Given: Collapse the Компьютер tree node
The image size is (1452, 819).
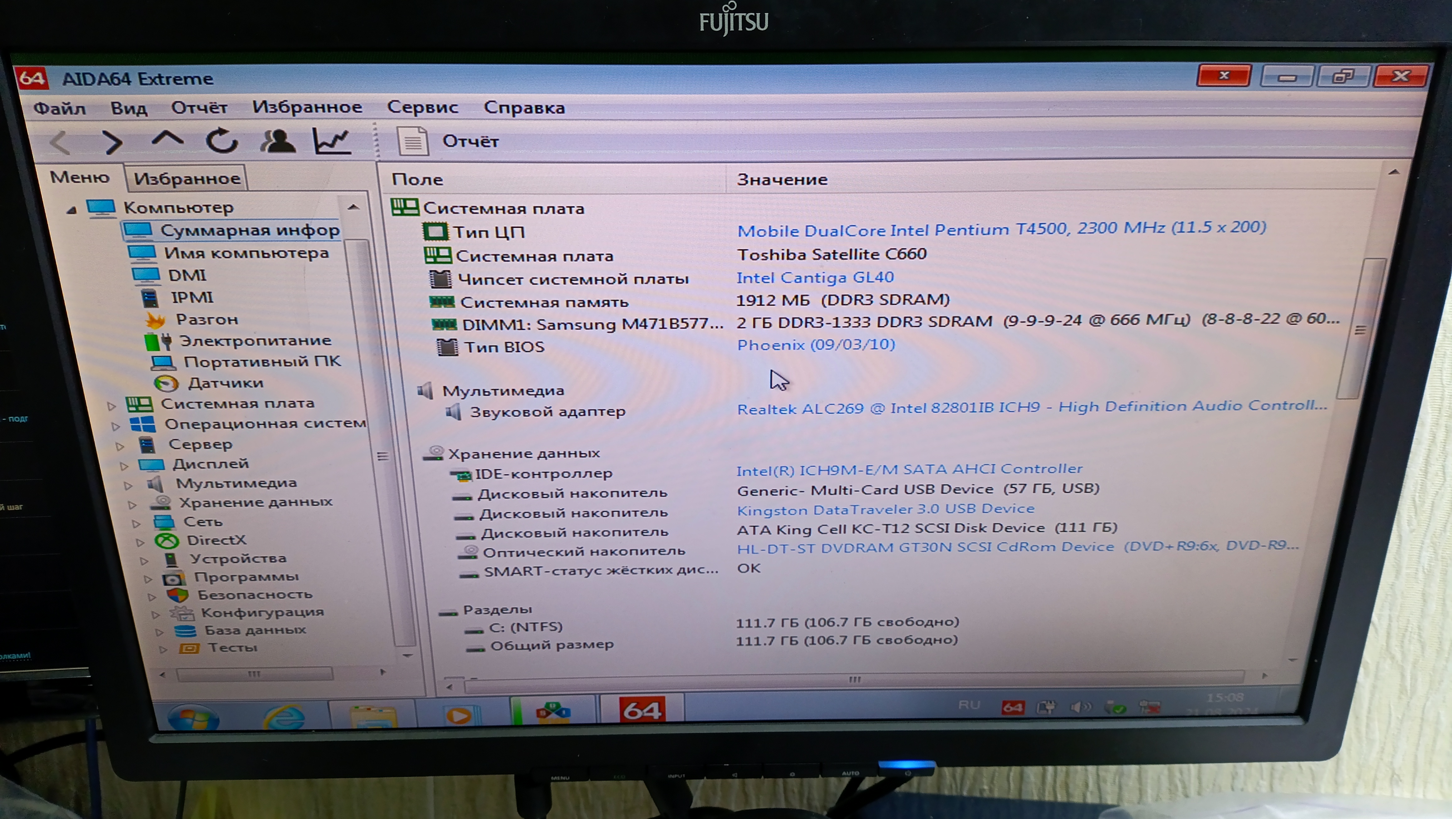Looking at the screenshot, I should tap(72, 210).
